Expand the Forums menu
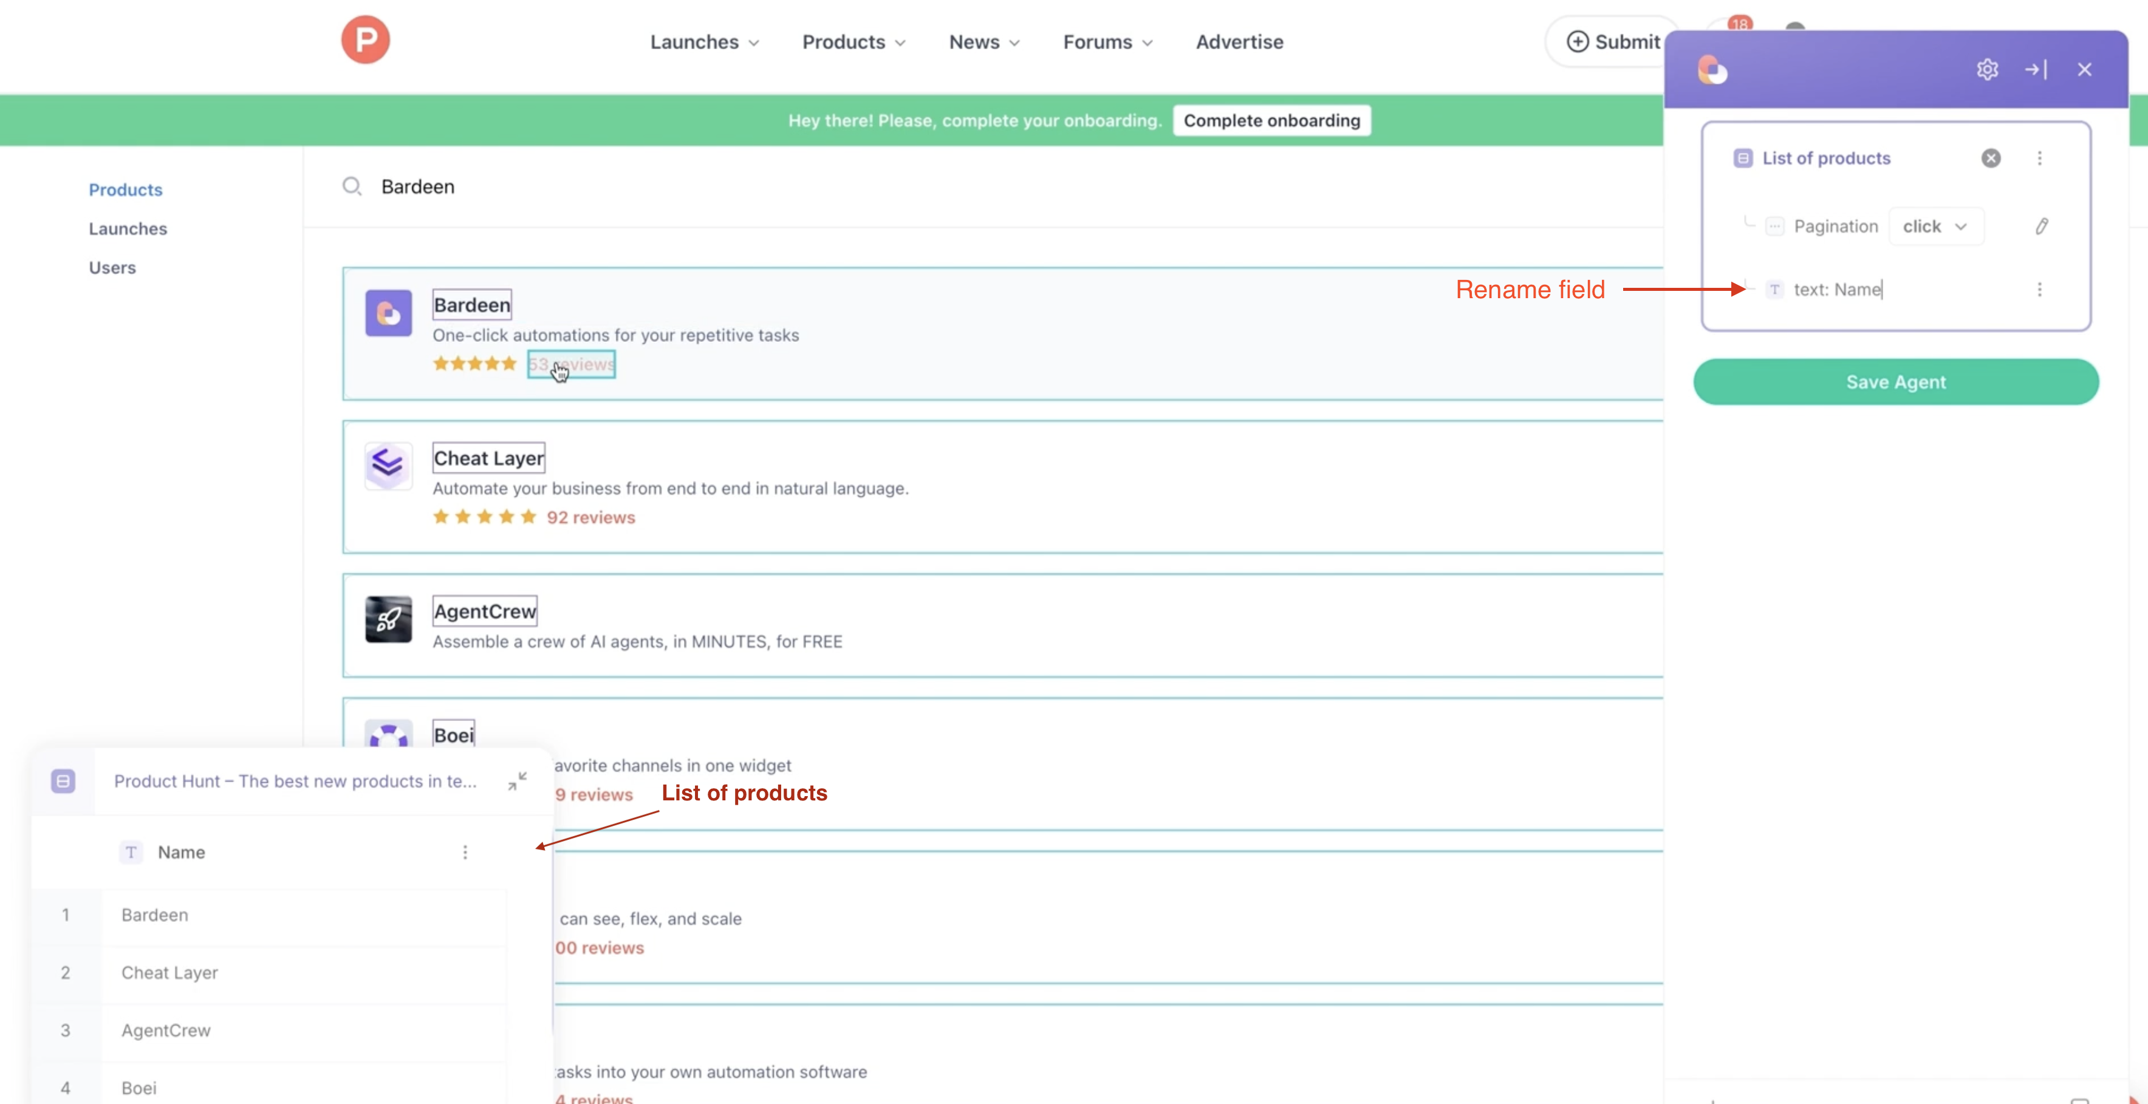The image size is (2148, 1104). tap(1107, 42)
